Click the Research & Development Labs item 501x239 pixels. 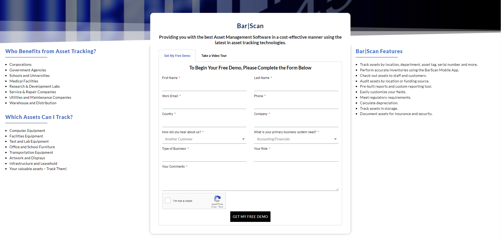pos(34,86)
